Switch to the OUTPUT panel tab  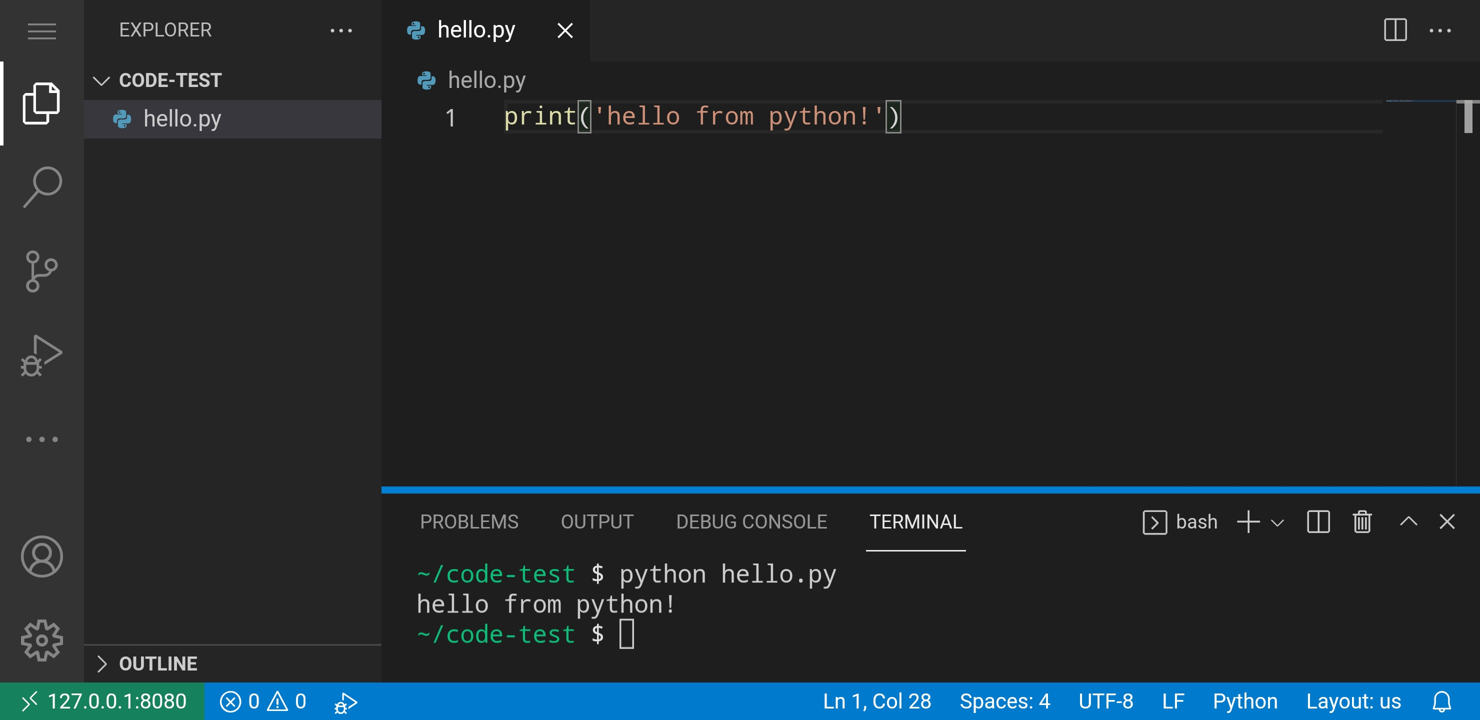coord(597,521)
